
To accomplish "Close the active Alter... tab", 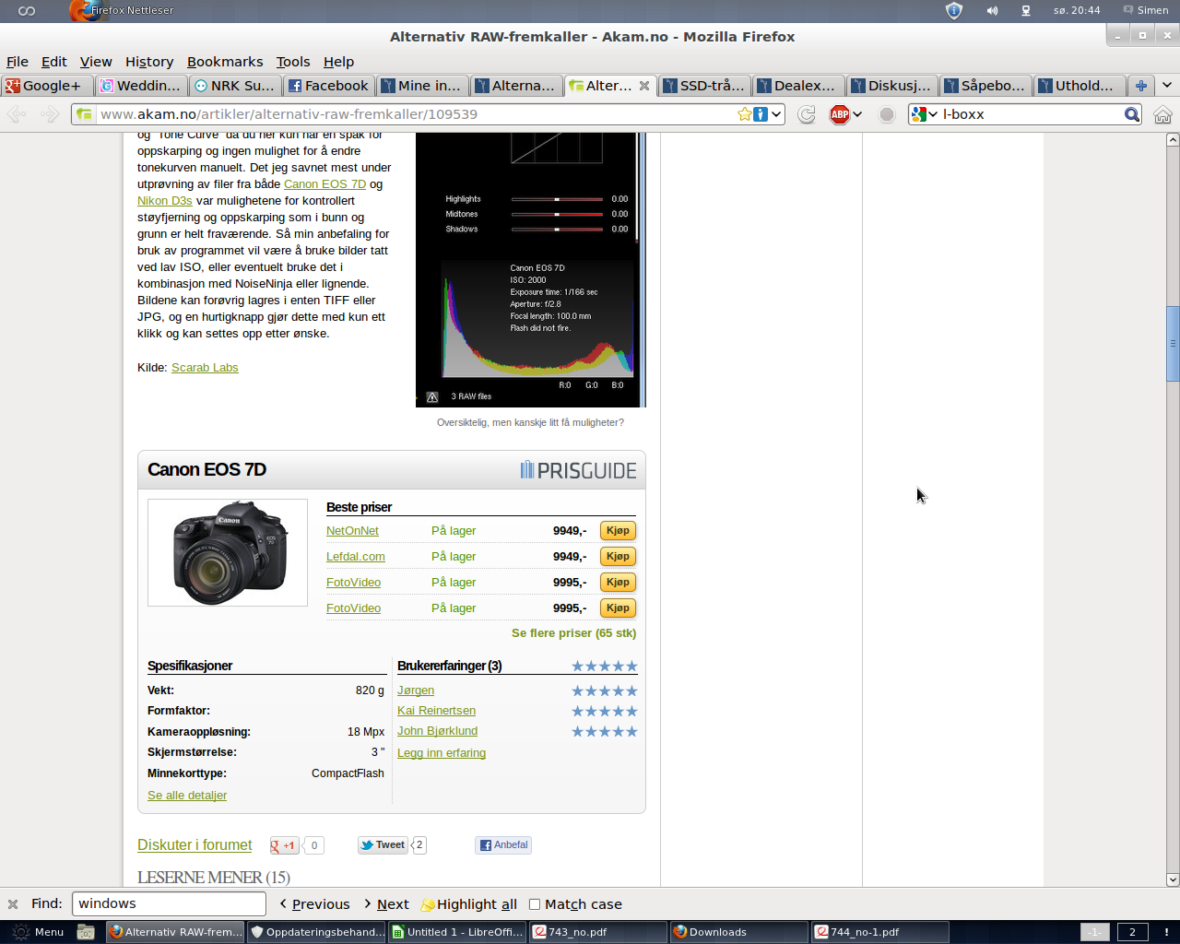I will [x=644, y=86].
